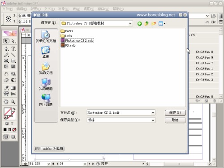Open the 对象(O) menu

[x=64, y=9]
